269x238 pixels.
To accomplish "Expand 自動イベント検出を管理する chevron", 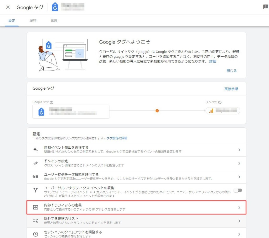I will click(x=239, y=150).
